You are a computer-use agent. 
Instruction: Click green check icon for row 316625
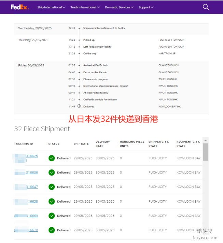pyautogui.click(x=52, y=158)
